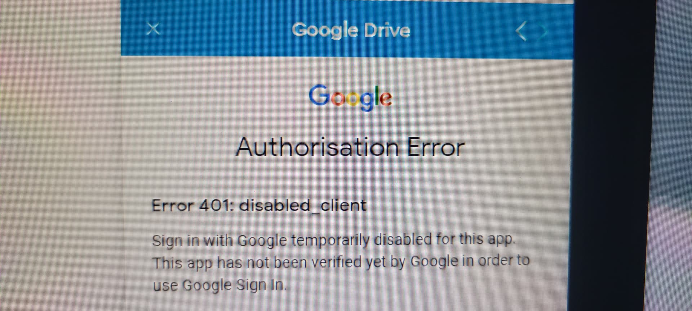This screenshot has height=311, width=692.
Task: Click the number 401 in the error line
Action: pyautogui.click(x=217, y=206)
